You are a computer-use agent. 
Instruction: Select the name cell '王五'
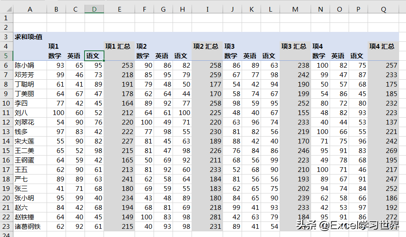coord(30,170)
